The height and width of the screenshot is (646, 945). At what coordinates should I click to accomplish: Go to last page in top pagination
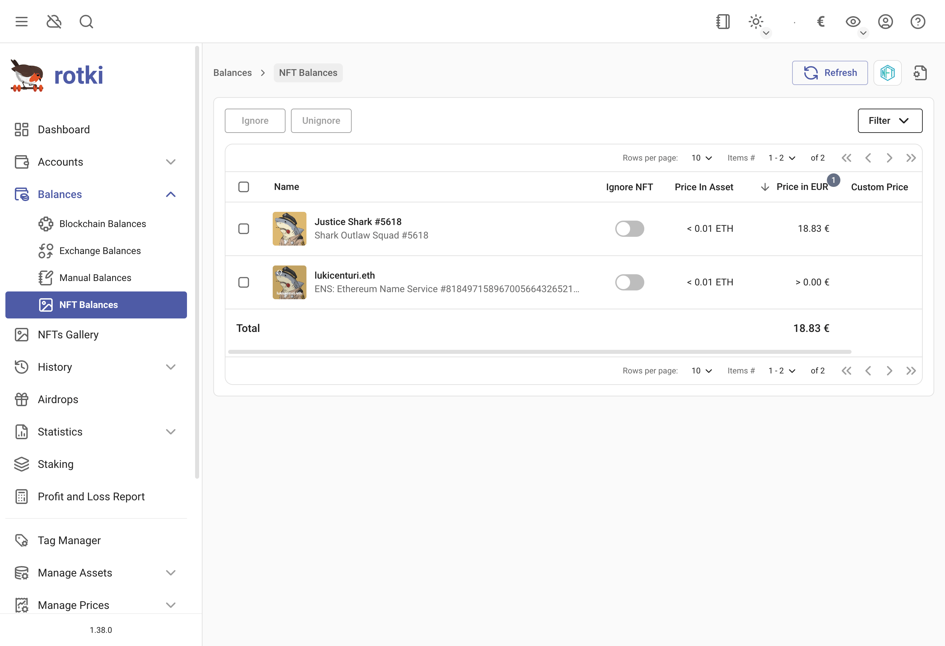tap(911, 158)
